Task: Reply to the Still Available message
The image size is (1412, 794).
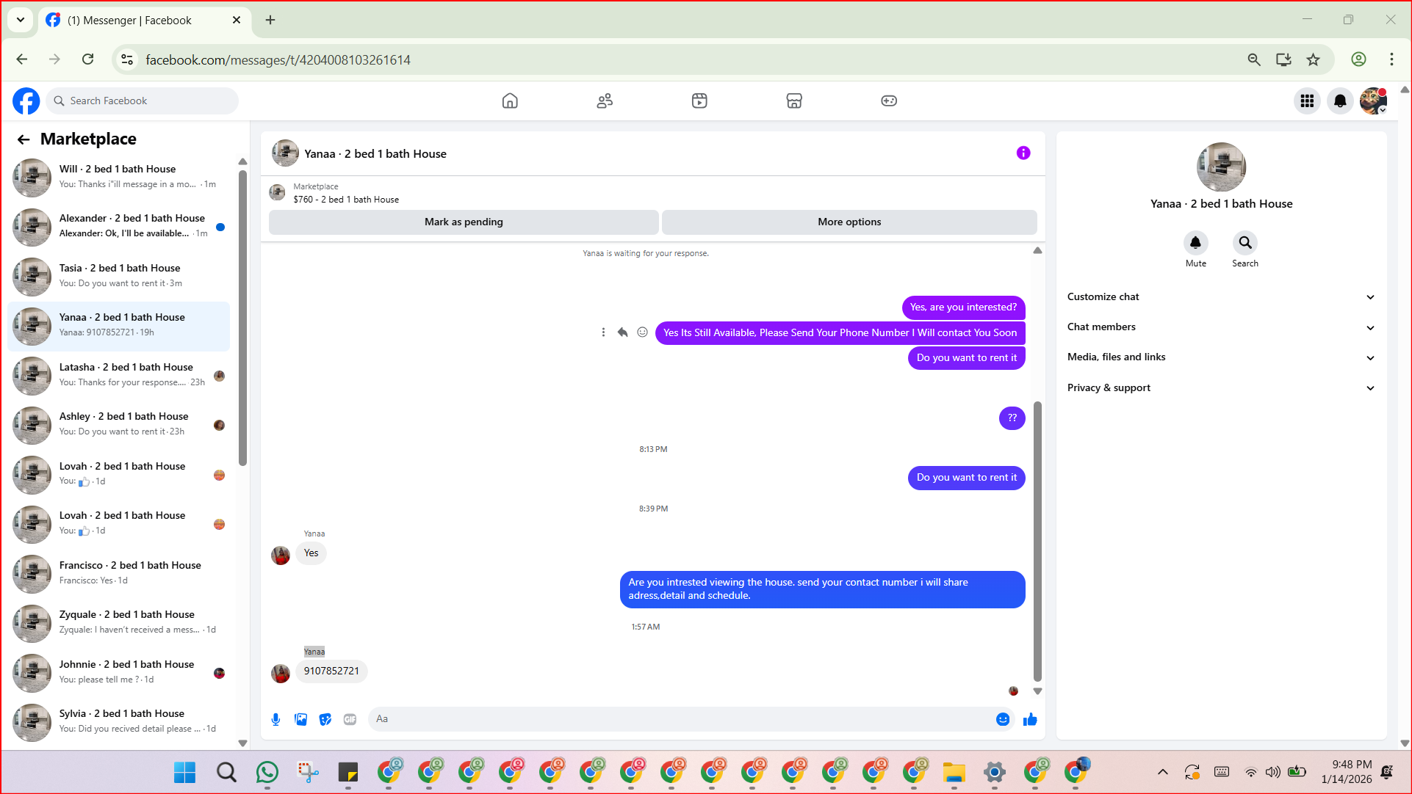Action: (x=622, y=332)
